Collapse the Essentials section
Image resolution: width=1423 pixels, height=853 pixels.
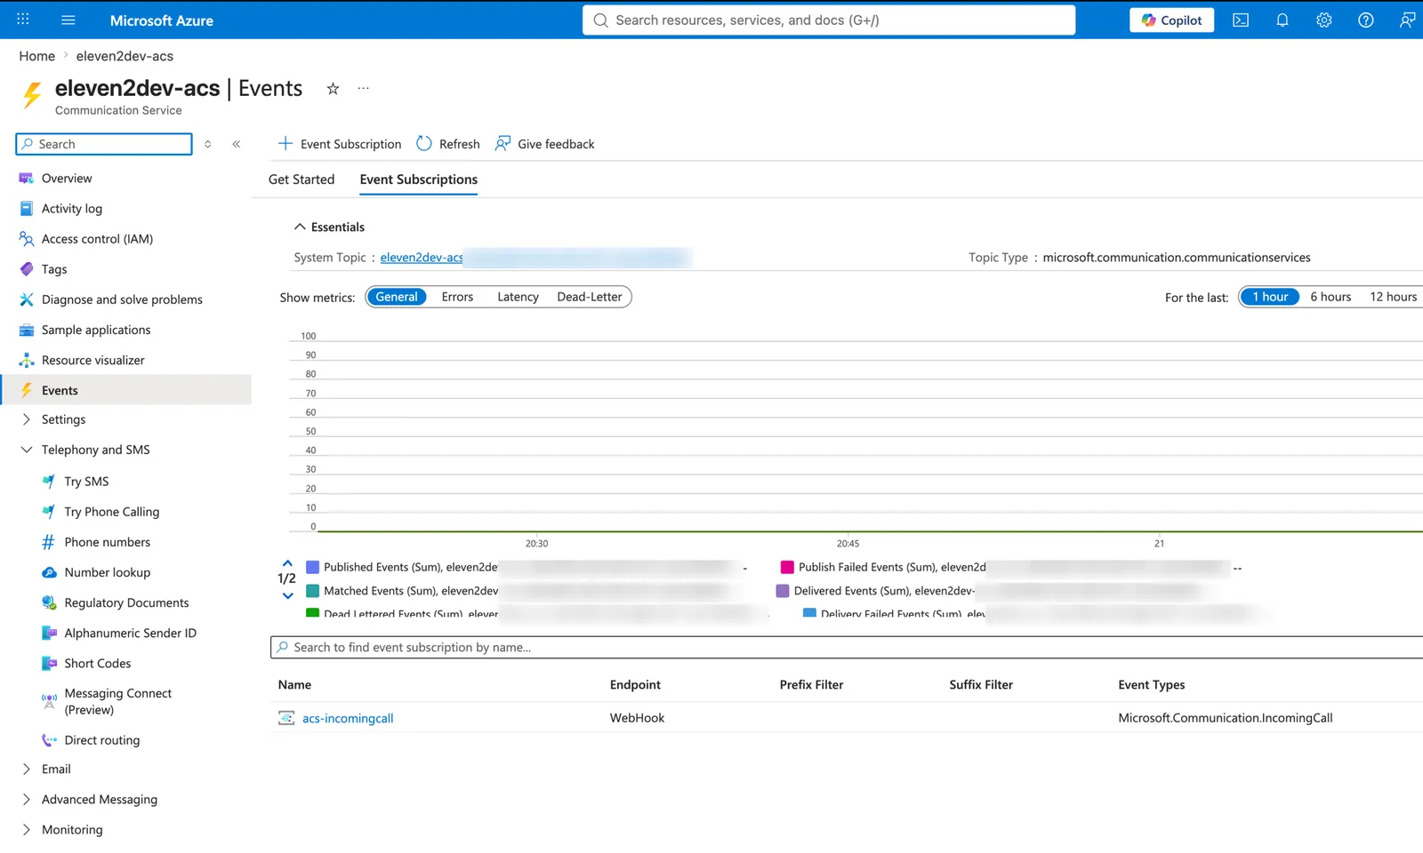tap(300, 227)
